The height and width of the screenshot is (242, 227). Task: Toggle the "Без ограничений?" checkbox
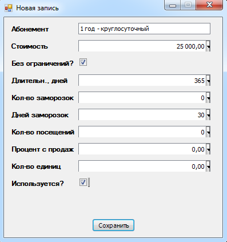(83, 62)
